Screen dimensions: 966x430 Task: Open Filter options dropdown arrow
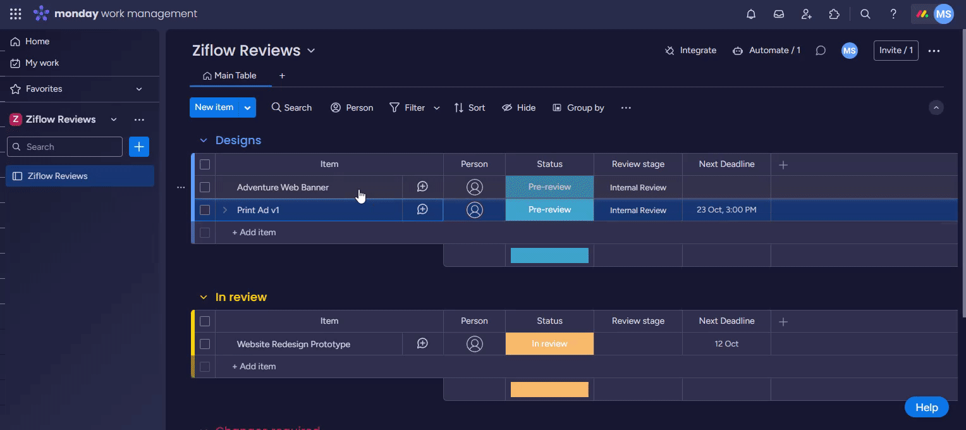(x=436, y=108)
